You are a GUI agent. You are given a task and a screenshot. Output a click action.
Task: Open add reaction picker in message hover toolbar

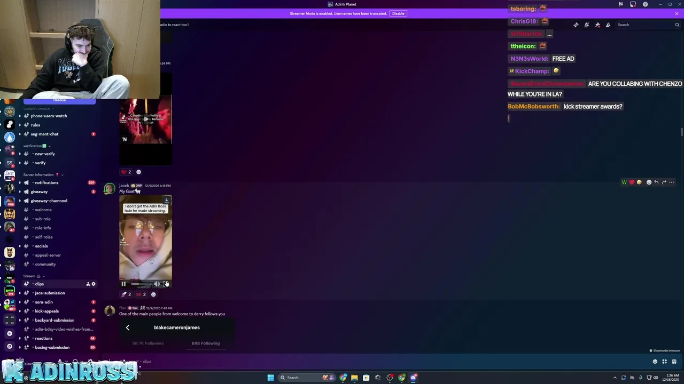(x=649, y=182)
